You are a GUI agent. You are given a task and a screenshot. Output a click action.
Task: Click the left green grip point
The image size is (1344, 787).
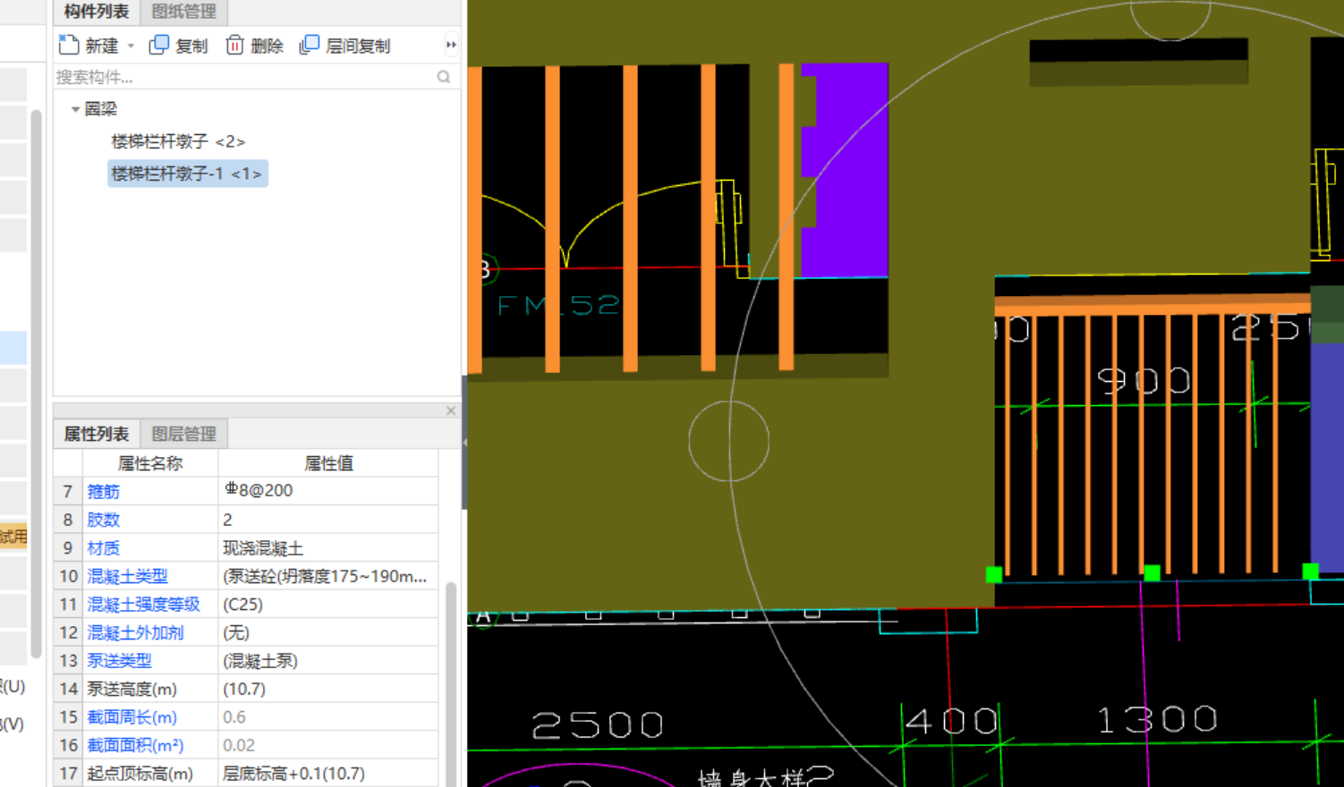pos(993,575)
